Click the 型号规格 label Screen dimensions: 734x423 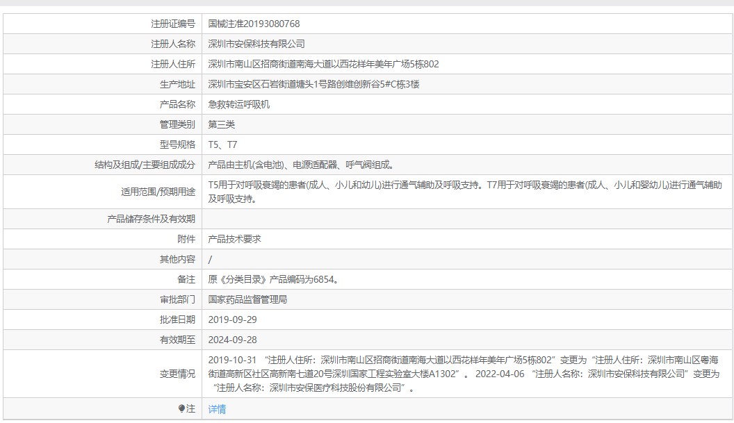click(x=177, y=144)
